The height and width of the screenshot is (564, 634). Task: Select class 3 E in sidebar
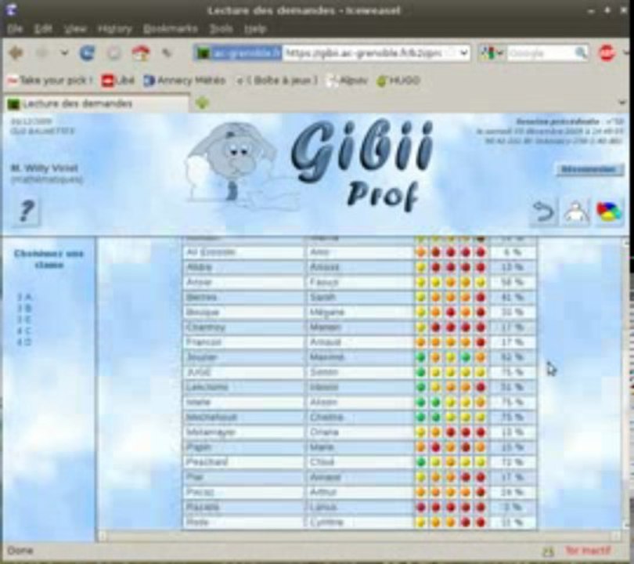coord(24,320)
